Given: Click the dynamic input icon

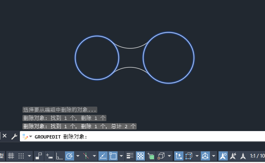Looking at the screenshot, I should (49, 156).
